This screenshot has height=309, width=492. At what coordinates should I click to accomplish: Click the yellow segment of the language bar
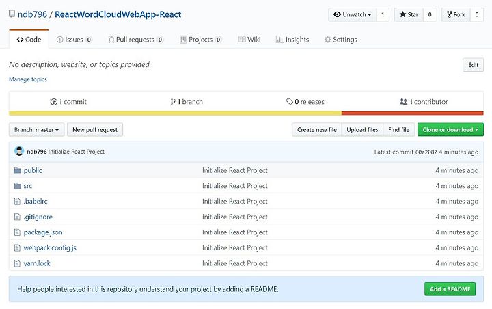tap(175, 113)
